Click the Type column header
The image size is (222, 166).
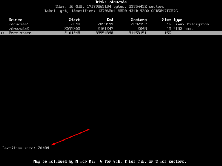coord(178,20)
